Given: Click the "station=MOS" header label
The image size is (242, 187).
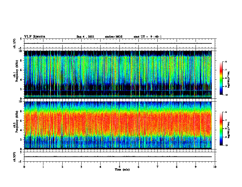Looking at the screenshot, I should coord(114,37).
